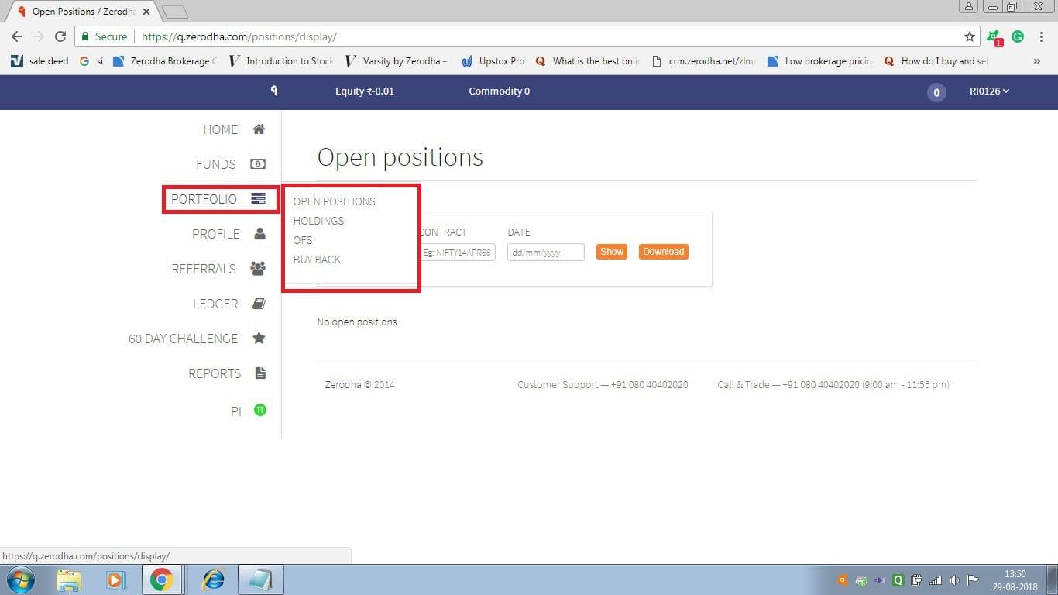Image resolution: width=1058 pixels, height=595 pixels.
Task: Open crm.zerodha.net bookmark
Action: pyautogui.click(x=704, y=61)
